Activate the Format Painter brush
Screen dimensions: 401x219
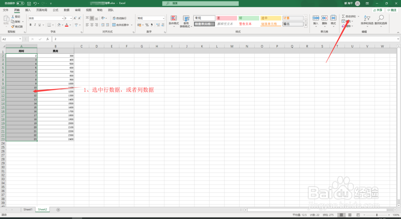coord(17,26)
